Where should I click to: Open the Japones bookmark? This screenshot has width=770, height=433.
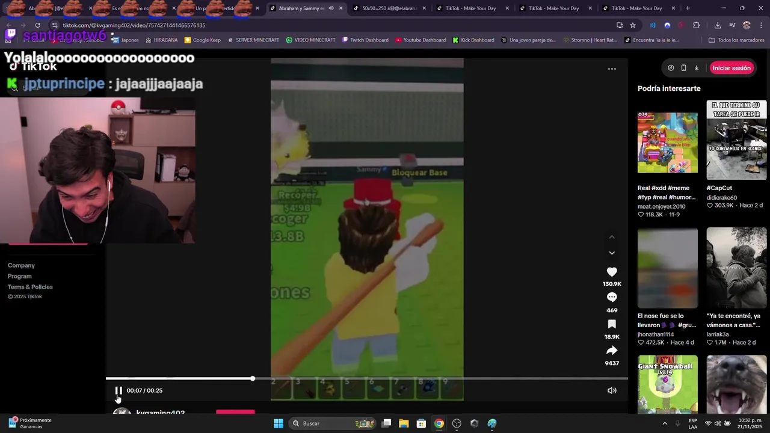[x=125, y=40]
